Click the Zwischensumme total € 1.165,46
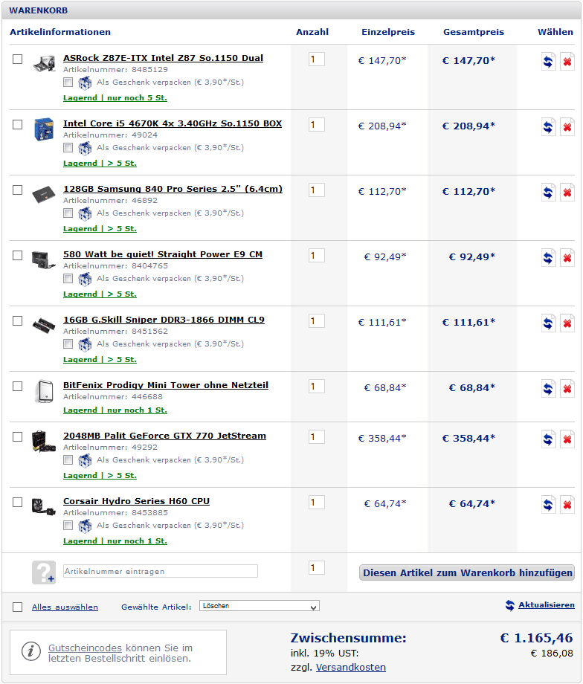 537,638
